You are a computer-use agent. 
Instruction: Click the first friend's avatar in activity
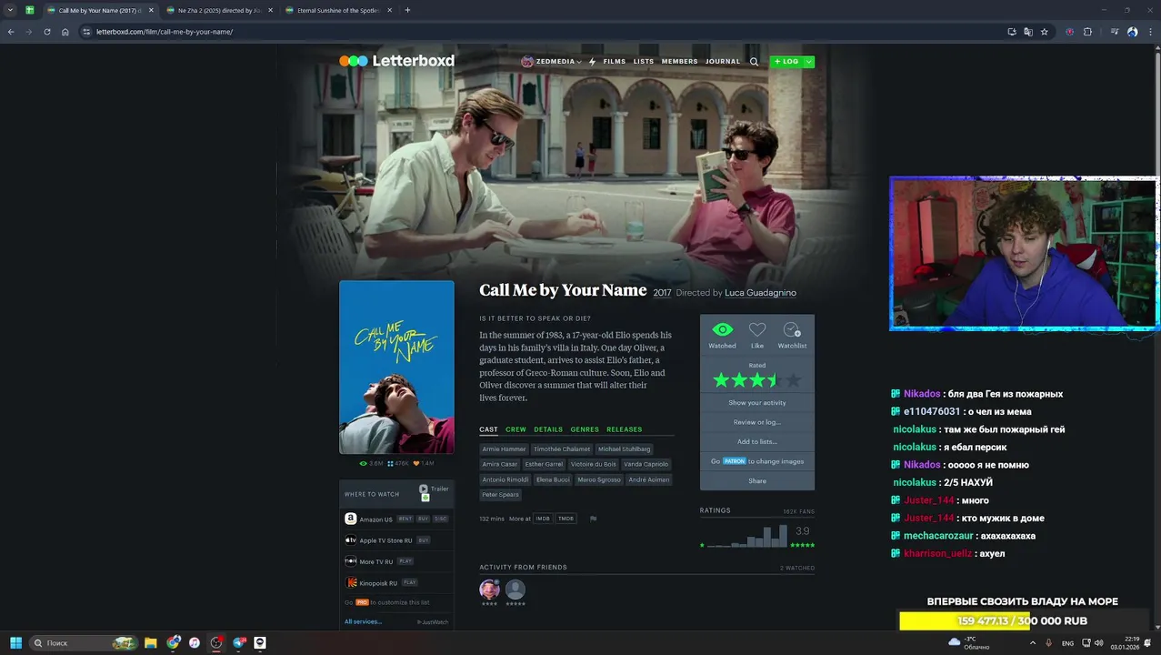pyautogui.click(x=489, y=589)
